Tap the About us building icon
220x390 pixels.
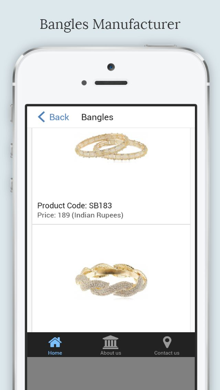(110, 342)
